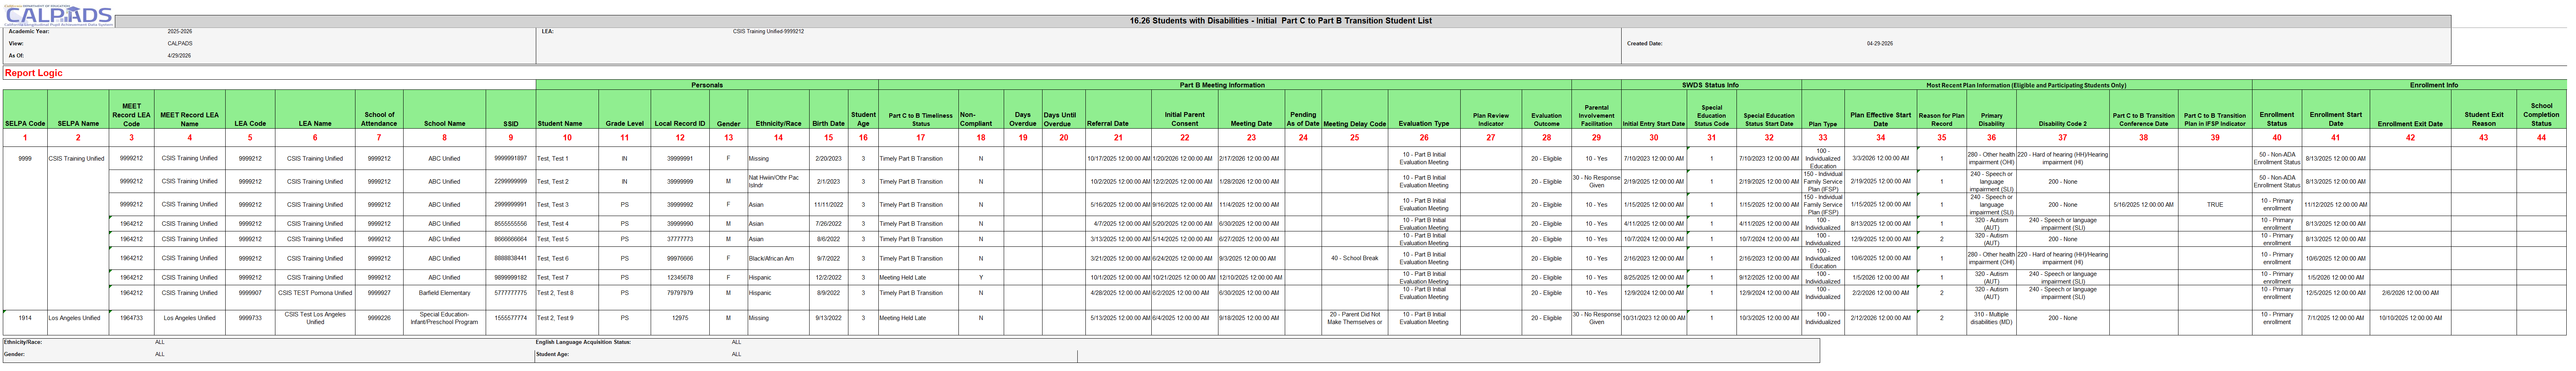Select the Created Date value 04-29-2026
2576x371 pixels.
[1880, 44]
